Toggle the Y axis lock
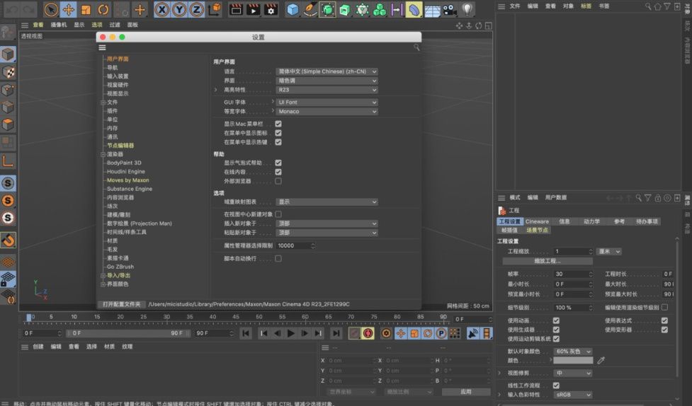The height and width of the screenshot is (406, 692). (179, 9)
